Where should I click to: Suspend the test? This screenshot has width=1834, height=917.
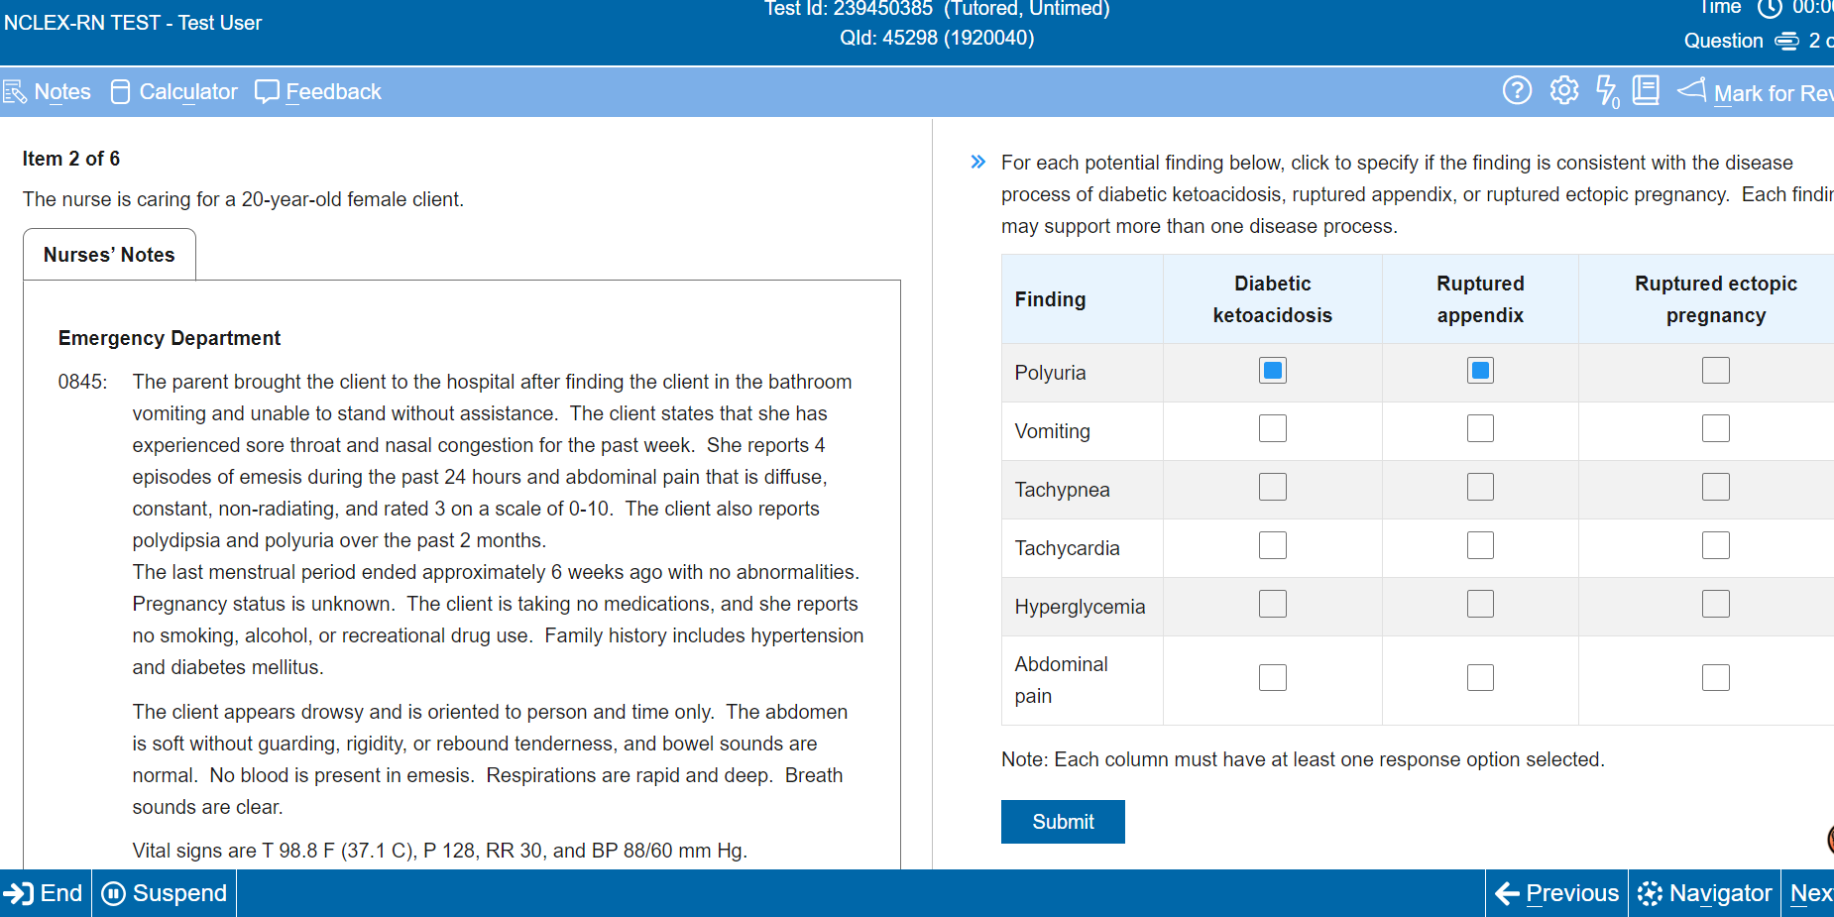point(165,893)
